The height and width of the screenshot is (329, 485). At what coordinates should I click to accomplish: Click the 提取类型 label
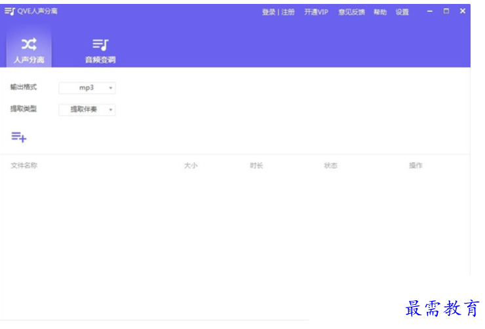tap(24, 109)
